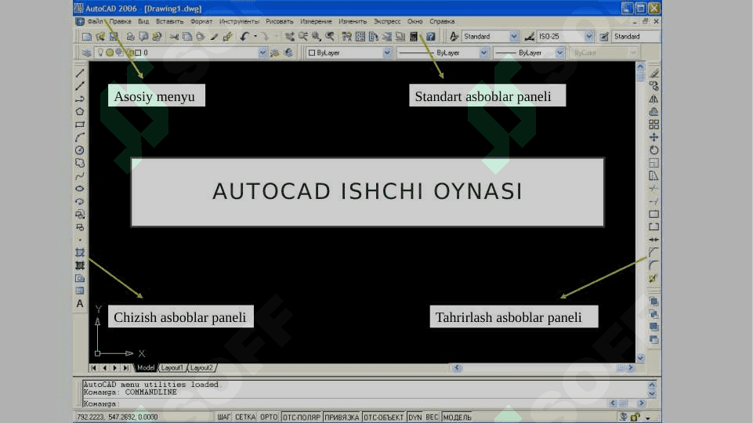This screenshot has width=753, height=423.
Task: Click the vertical scrollbar down arrow
Action: (x=641, y=358)
